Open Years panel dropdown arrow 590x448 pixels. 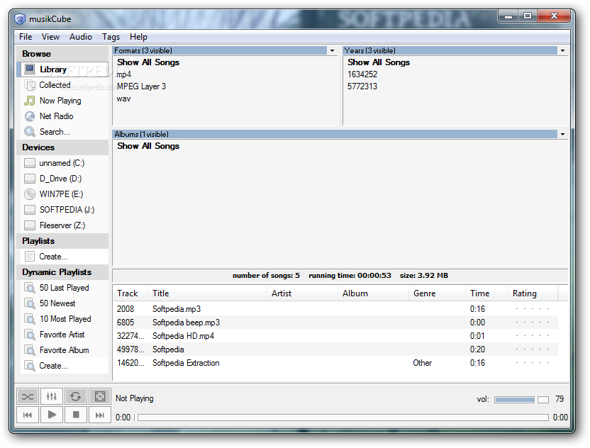(x=562, y=50)
